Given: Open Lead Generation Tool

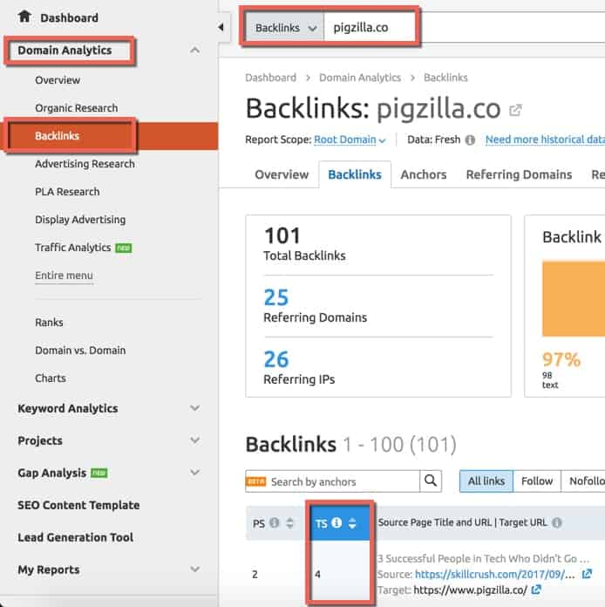Looking at the screenshot, I should click(76, 537).
